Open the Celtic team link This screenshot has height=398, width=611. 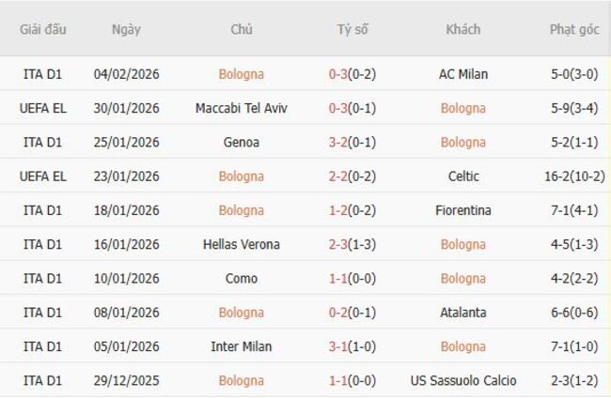(x=462, y=176)
